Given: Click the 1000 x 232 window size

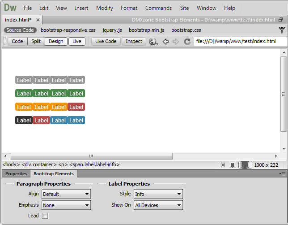Looking at the screenshot, I should point(266,165).
